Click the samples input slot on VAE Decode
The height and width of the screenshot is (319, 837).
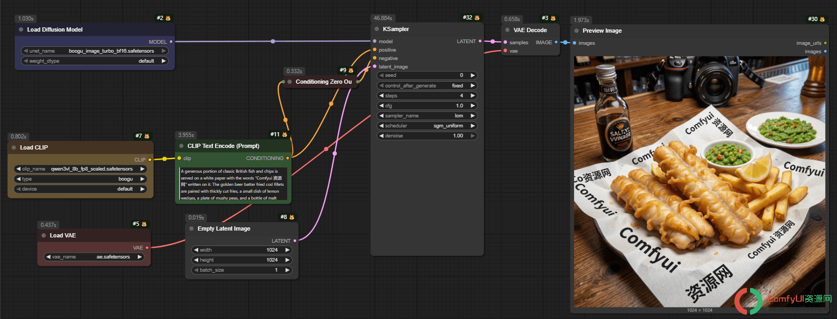[505, 43]
